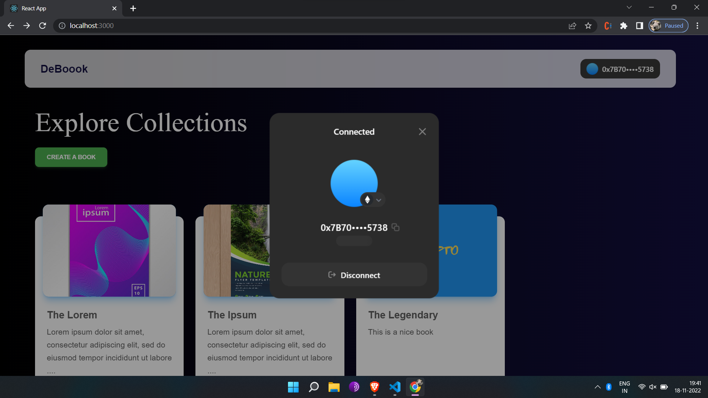Image resolution: width=708 pixels, height=398 pixels.
Task: Expand the tab search chevron
Action: coord(629,7)
